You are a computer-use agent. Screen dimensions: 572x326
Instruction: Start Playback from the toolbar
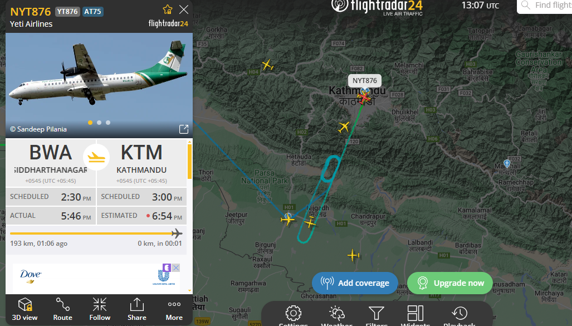coord(459,315)
